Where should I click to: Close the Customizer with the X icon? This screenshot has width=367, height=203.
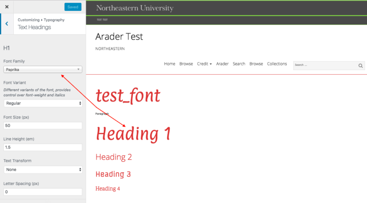[7, 7]
